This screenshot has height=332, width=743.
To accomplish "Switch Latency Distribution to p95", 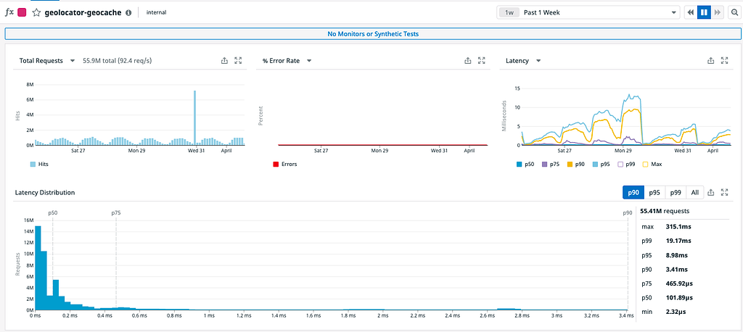I will (x=654, y=192).
